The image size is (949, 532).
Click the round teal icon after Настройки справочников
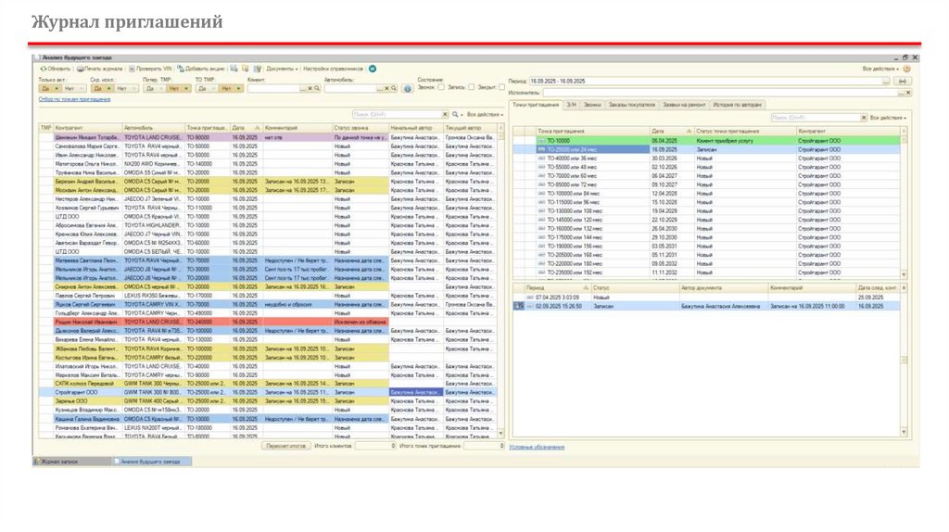point(373,69)
